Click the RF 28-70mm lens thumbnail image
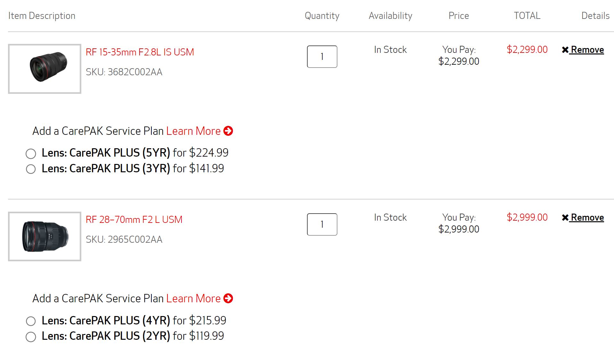The image size is (614, 350). pos(45,237)
